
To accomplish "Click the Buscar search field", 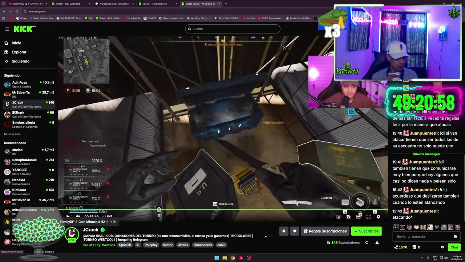I will coord(232,29).
